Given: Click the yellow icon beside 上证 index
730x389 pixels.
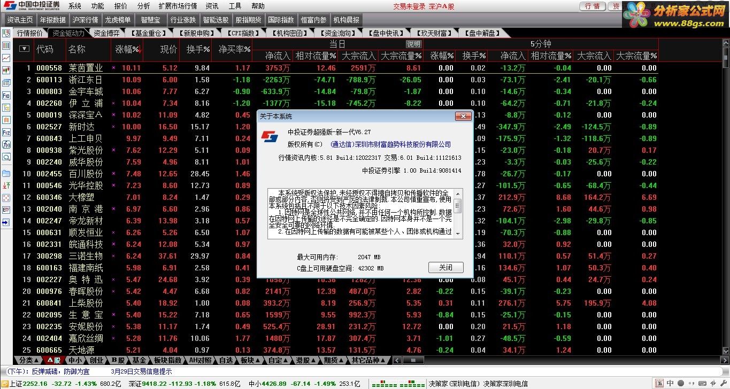Looking at the screenshot, I should [x=4, y=384].
